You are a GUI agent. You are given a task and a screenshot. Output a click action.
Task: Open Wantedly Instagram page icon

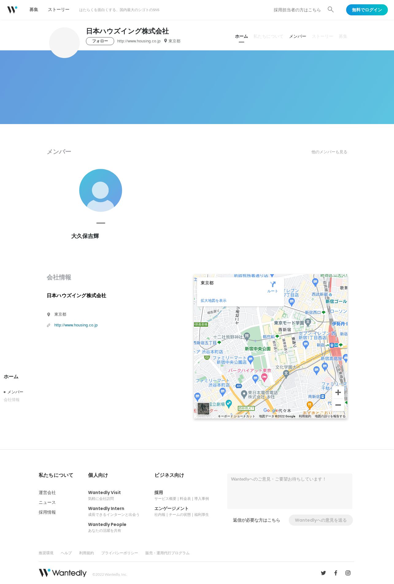pyautogui.click(x=348, y=573)
